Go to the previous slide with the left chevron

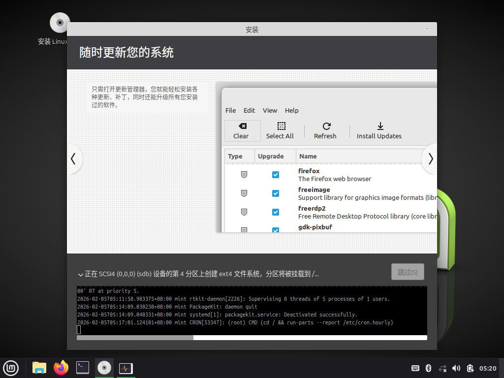74,159
